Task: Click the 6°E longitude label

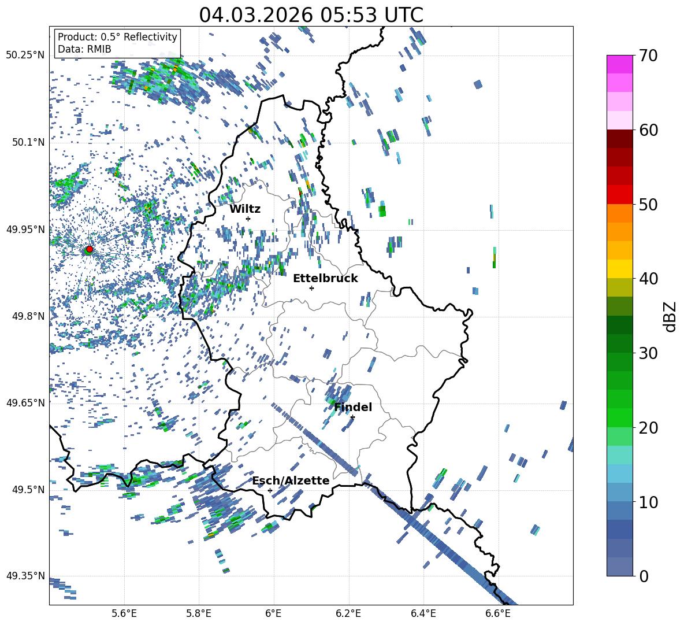Action: pos(273,613)
